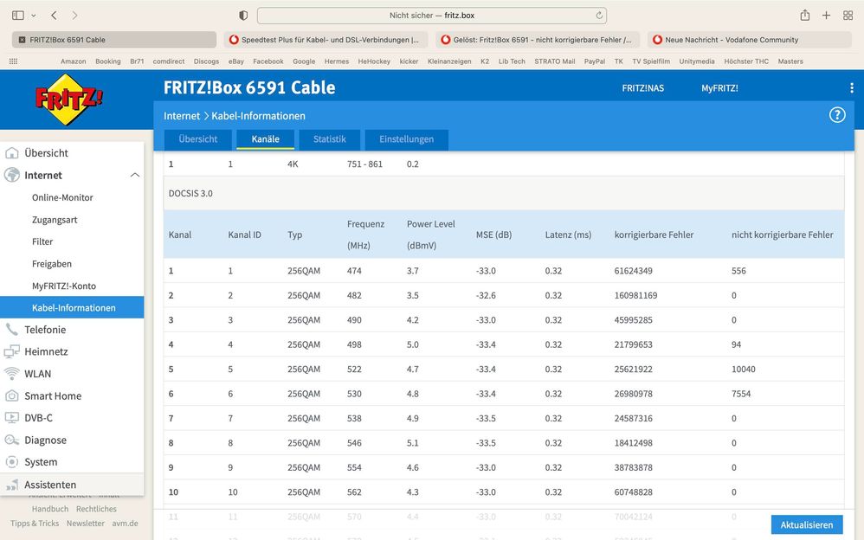Open the privacy shield icon
This screenshot has width=864, height=540.
[x=243, y=16]
